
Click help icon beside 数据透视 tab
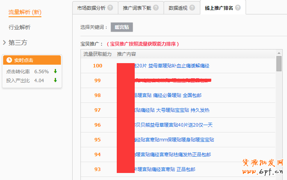tap(192, 7)
